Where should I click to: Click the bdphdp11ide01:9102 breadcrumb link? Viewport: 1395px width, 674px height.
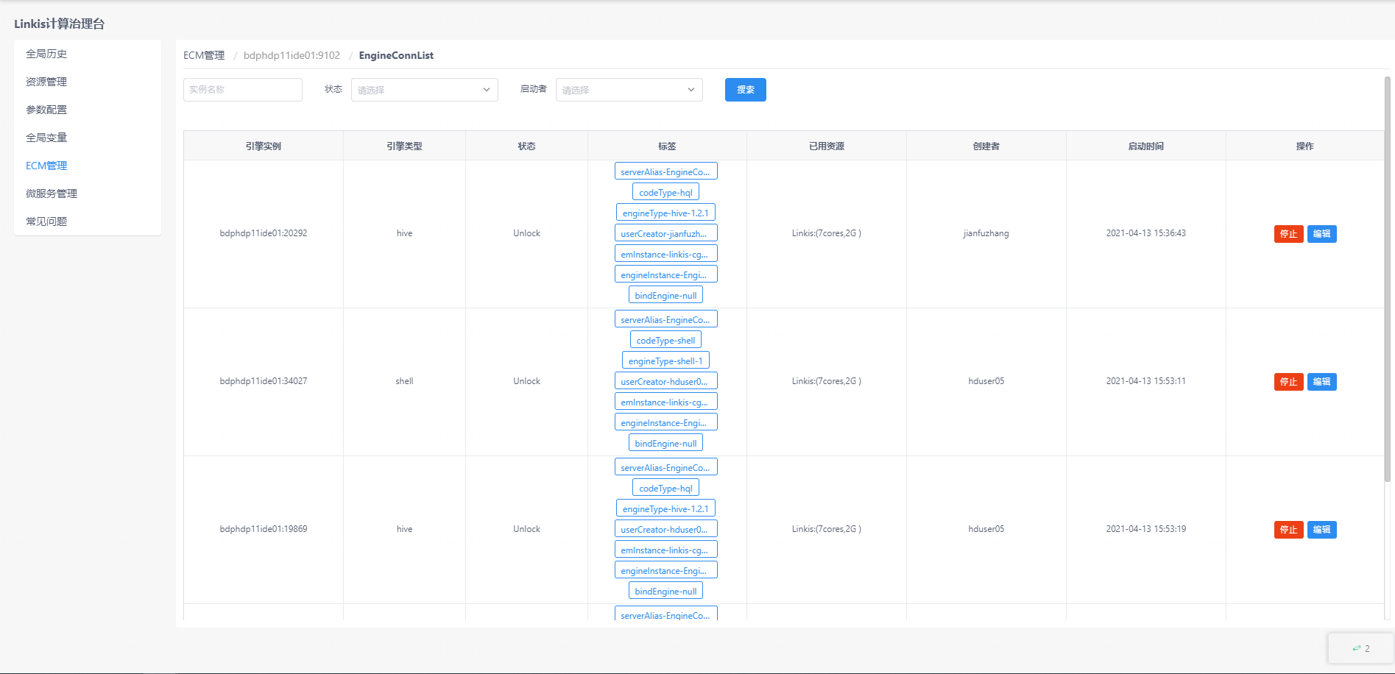coord(292,55)
